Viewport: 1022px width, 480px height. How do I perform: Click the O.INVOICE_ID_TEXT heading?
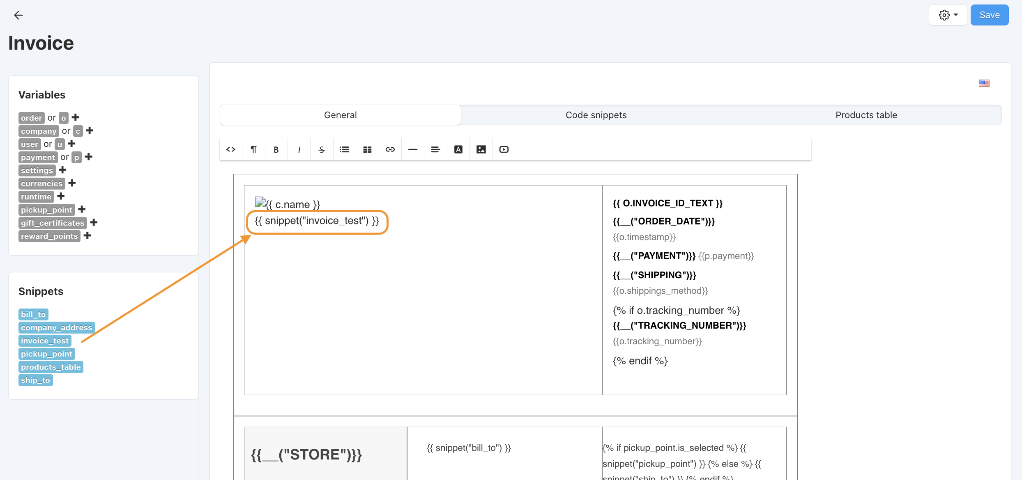tap(668, 203)
